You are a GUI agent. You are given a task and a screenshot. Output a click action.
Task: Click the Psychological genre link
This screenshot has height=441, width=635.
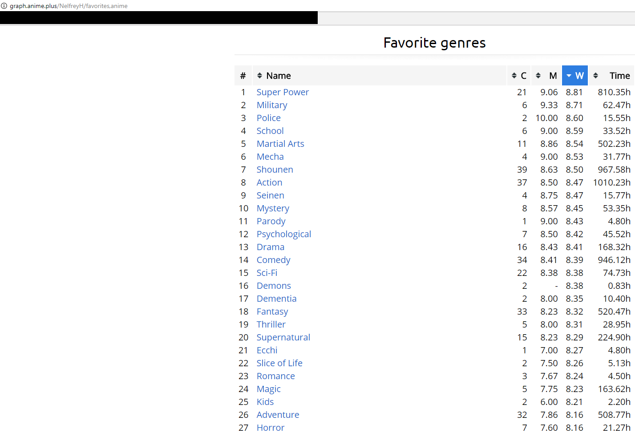(283, 234)
